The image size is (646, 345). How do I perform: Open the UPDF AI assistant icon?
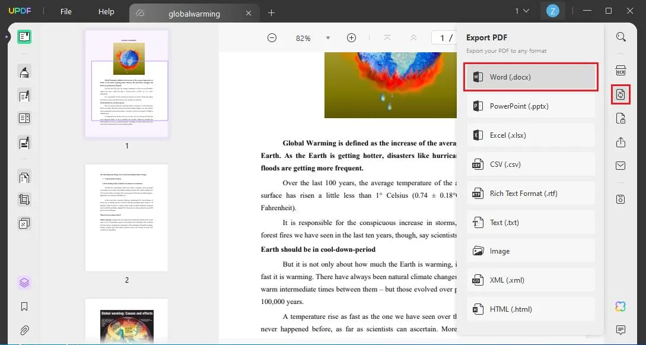pyautogui.click(x=621, y=306)
